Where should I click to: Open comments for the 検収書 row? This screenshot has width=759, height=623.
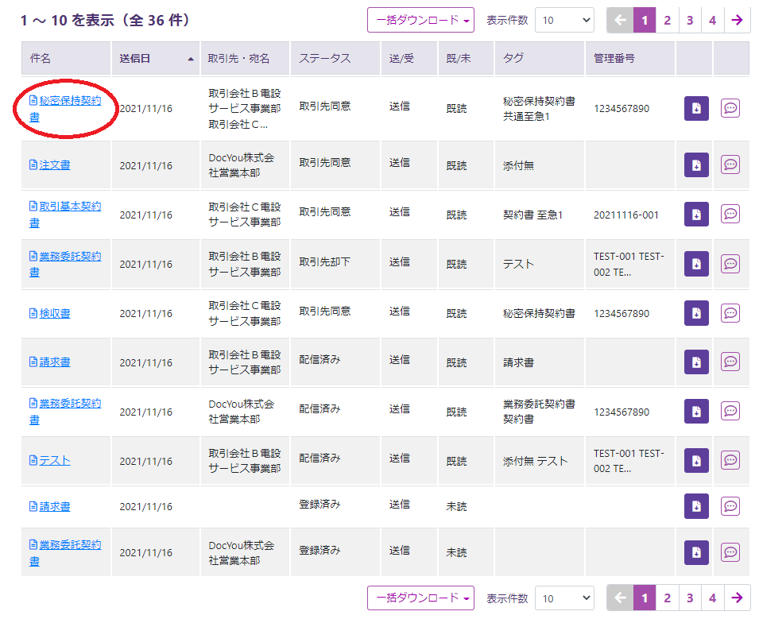[x=730, y=313]
